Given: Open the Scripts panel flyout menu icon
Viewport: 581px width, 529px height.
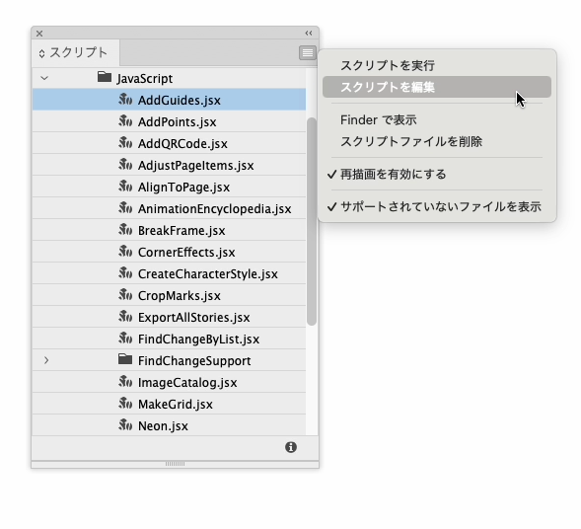Looking at the screenshot, I should [x=307, y=52].
